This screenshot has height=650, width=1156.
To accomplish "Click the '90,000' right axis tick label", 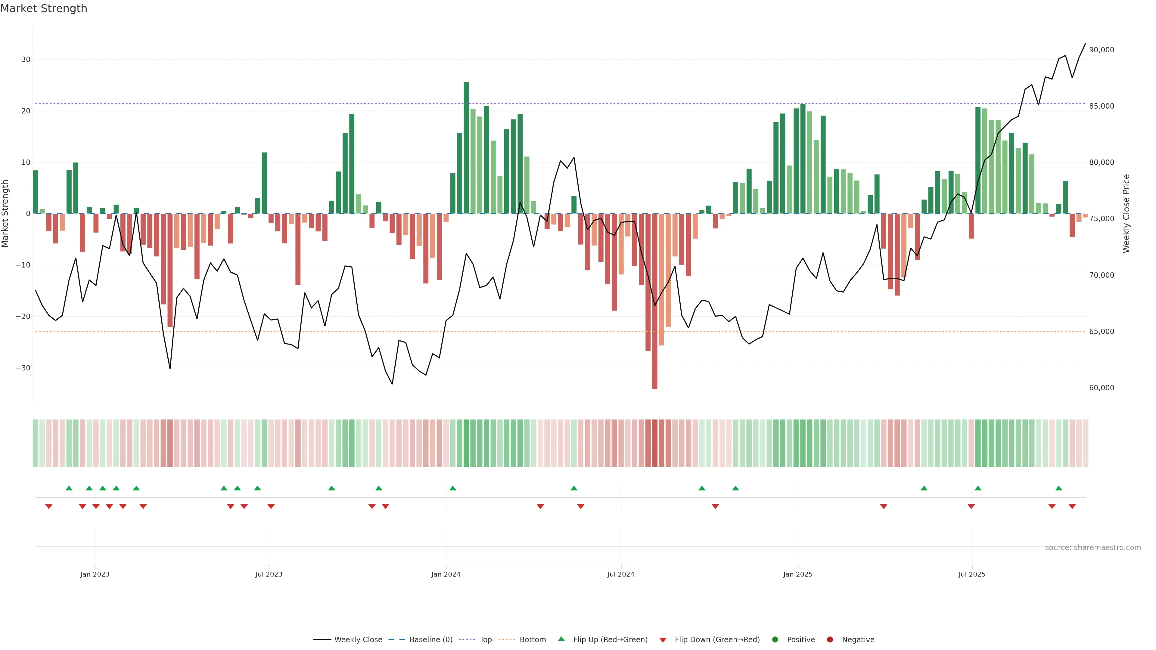I will [x=1101, y=50].
